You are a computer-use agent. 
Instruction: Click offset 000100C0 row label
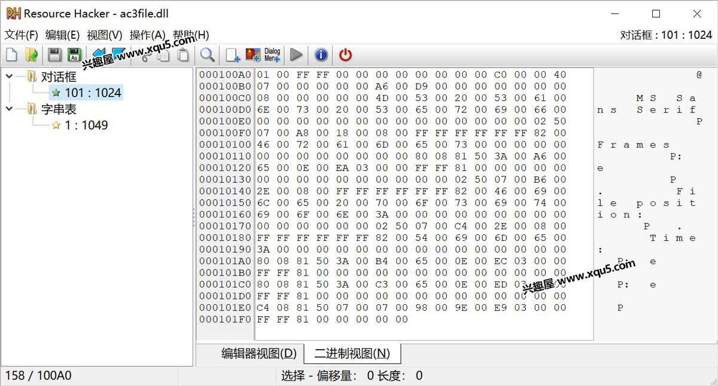pos(226,98)
